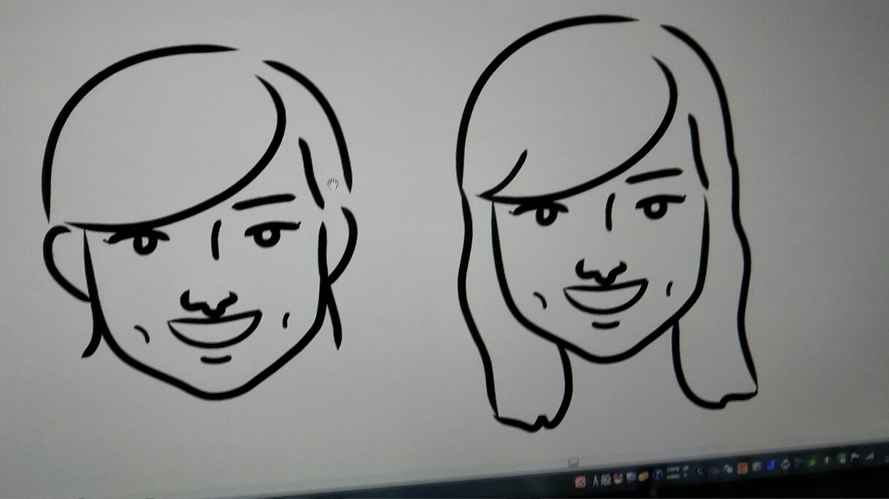Click the flag Action Center tray icon
889x499 pixels.
pyautogui.click(x=855, y=457)
